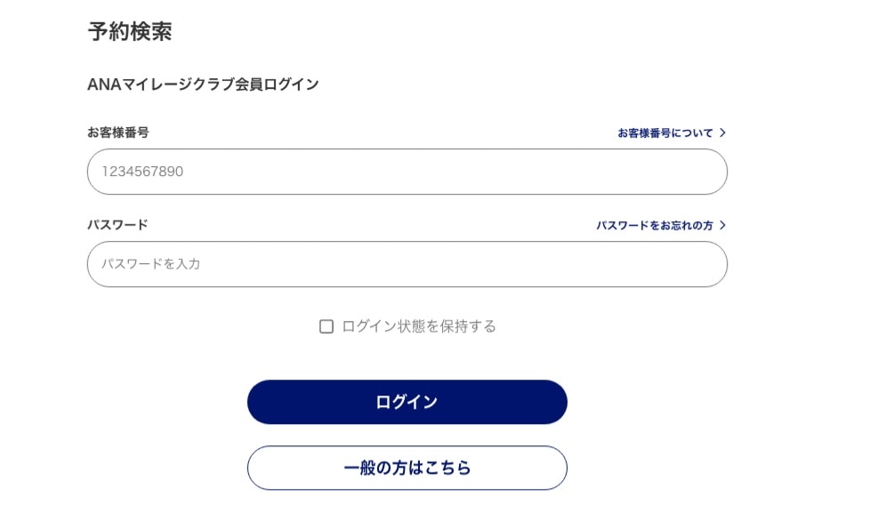Log in with the ログイン button

pos(407,402)
